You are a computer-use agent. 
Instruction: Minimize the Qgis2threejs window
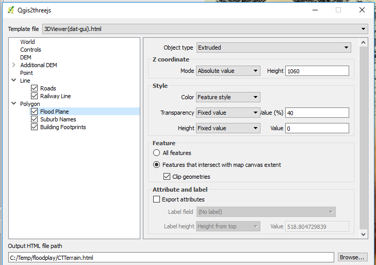(x=315, y=10)
